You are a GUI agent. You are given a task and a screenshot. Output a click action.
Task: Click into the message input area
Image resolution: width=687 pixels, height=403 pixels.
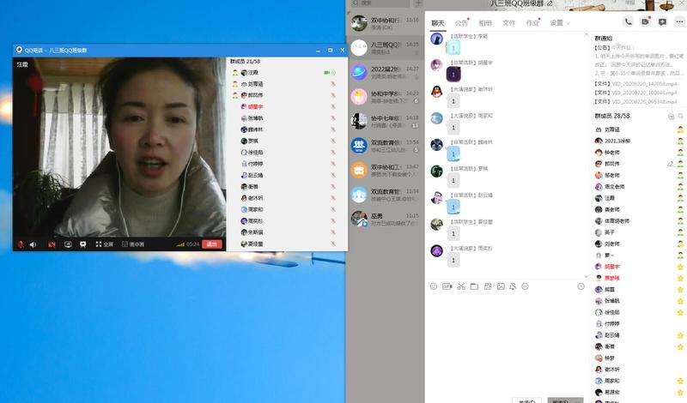(506, 344)
